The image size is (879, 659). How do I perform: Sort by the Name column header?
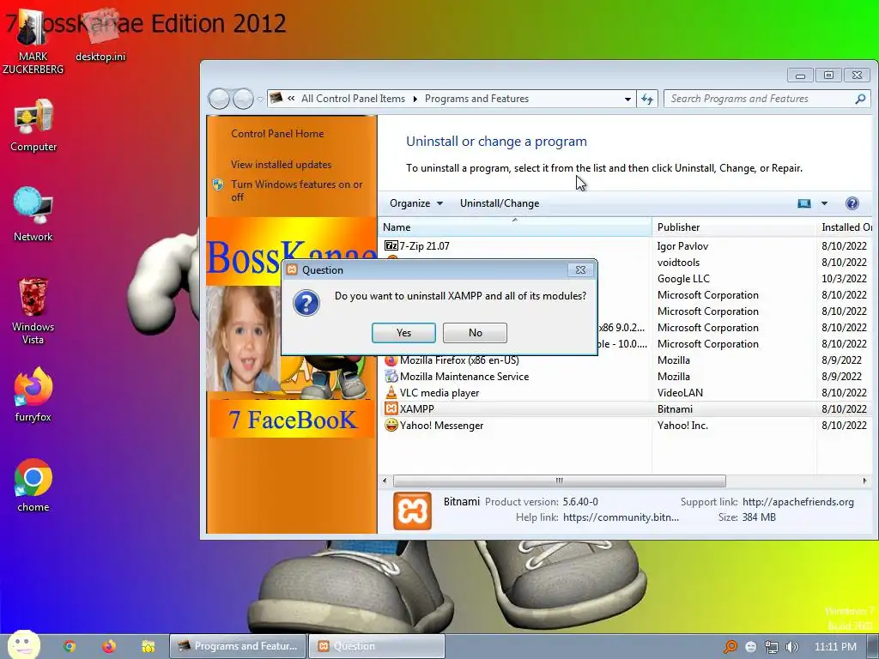(515, 227)
